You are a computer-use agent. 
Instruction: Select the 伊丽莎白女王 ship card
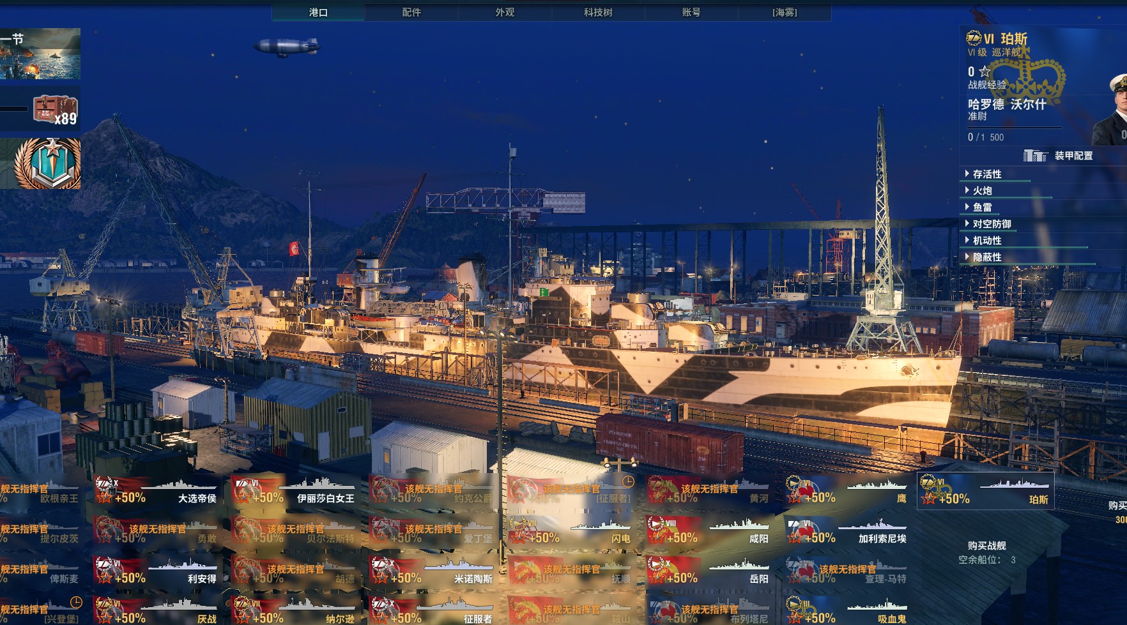pyautogui.click(x=294, y=490)
